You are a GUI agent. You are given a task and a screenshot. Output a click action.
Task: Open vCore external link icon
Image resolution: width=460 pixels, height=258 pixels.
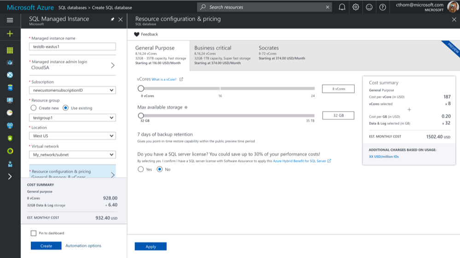tap(181, 79)
